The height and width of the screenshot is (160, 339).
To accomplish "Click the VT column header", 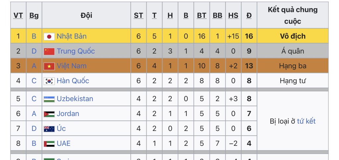I will pos(18,16).
